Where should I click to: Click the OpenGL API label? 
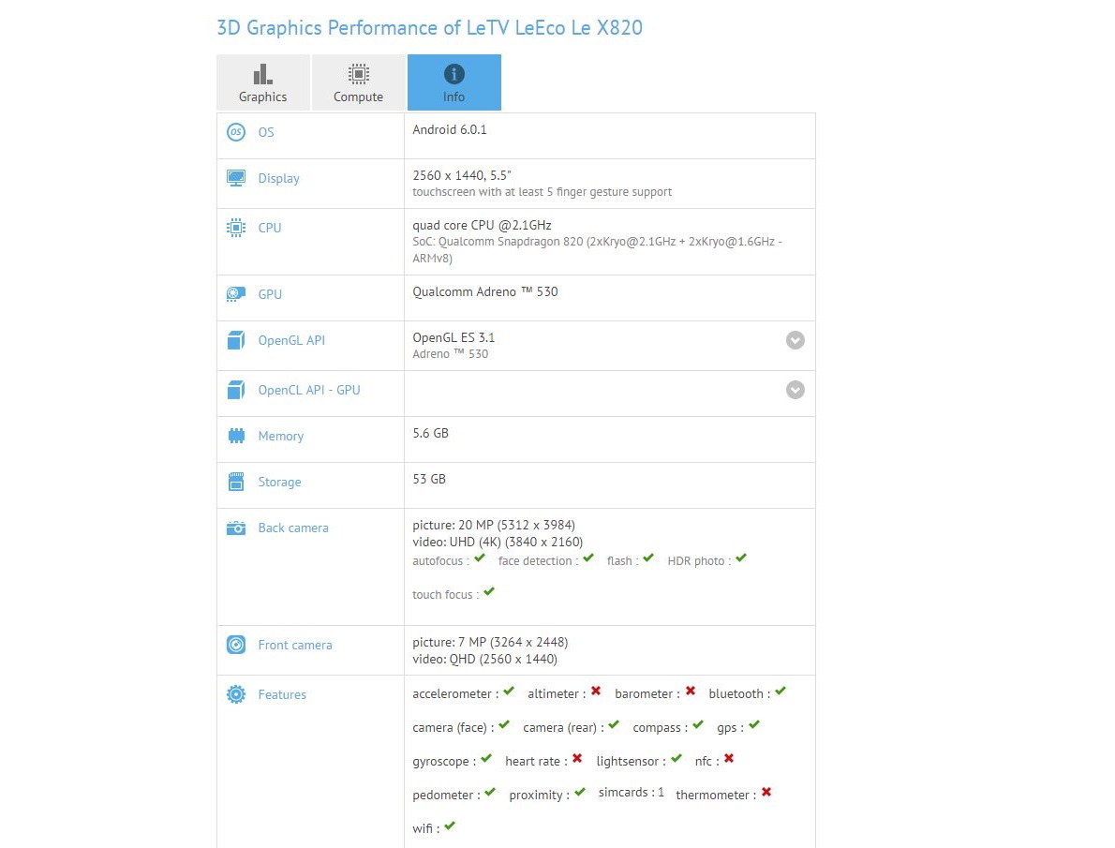(291, 340)
